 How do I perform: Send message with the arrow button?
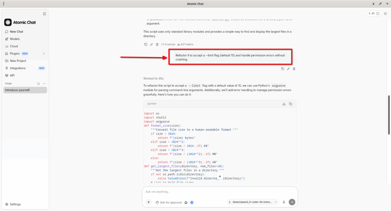[x=292, y=202]
